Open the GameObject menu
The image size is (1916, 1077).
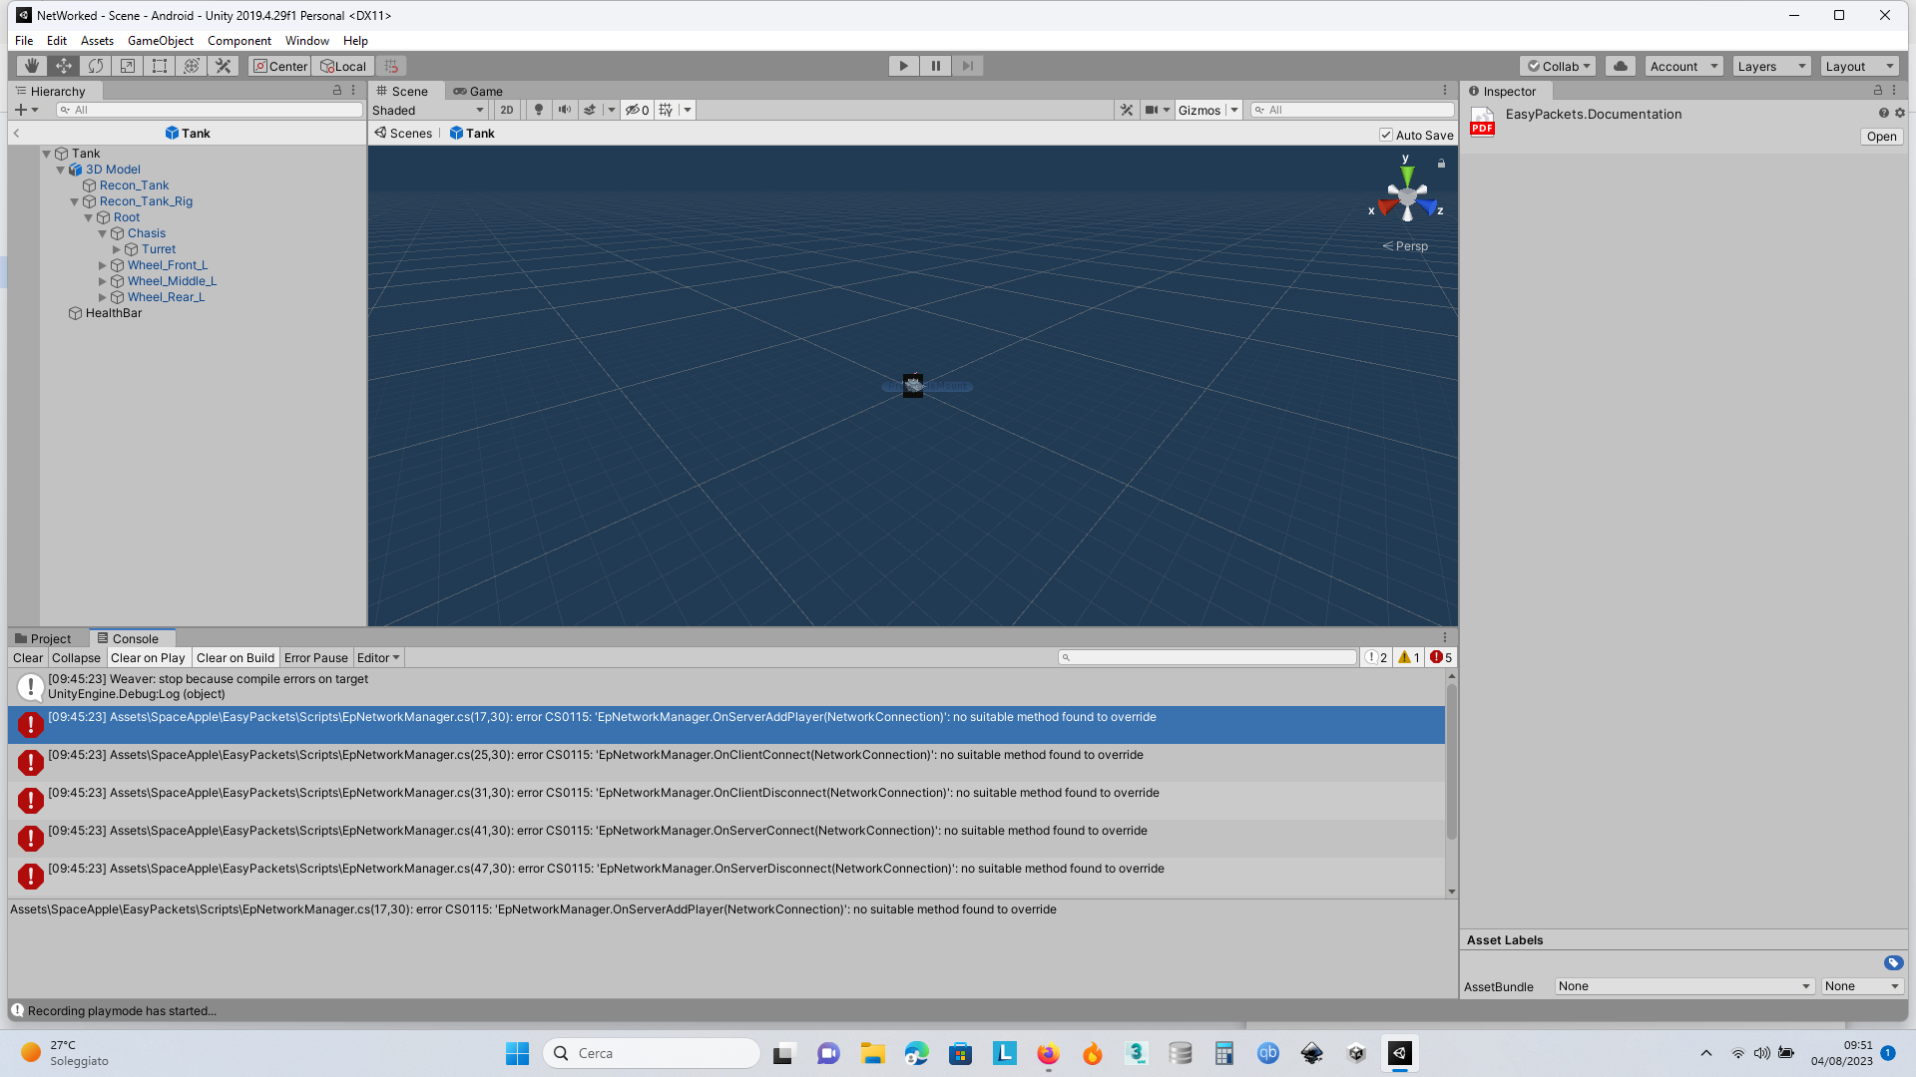[160, 41]
